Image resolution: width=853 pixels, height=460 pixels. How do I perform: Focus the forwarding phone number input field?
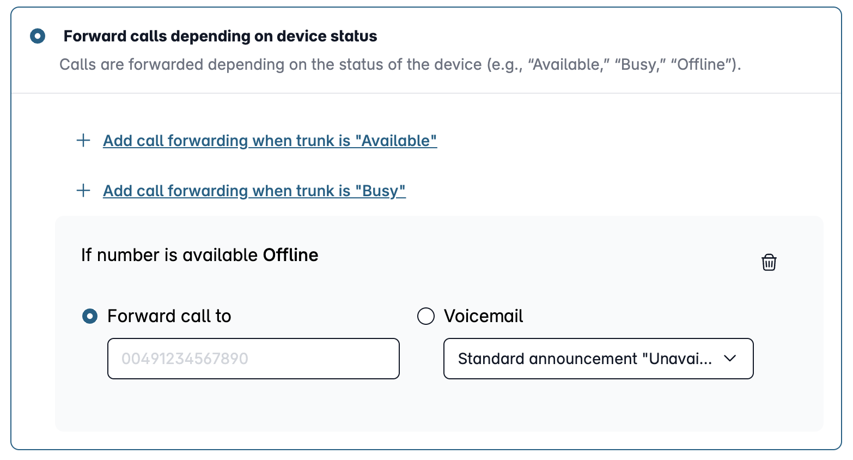(x=253, y=359)
